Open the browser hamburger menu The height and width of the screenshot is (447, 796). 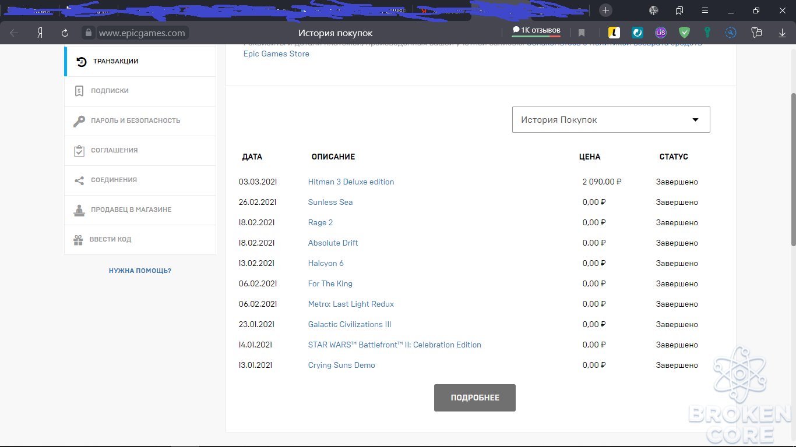[x=705, y=10]
